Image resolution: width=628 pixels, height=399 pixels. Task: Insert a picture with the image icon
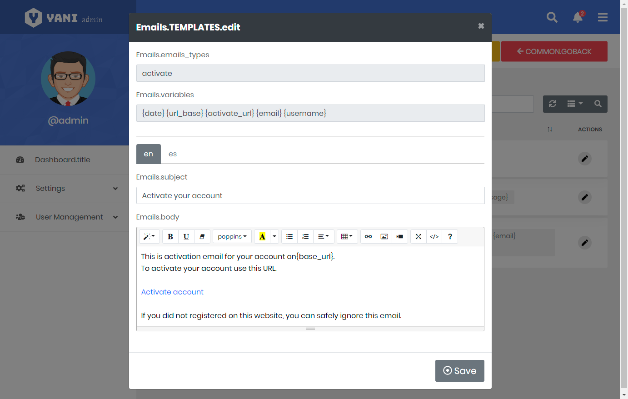384,236
